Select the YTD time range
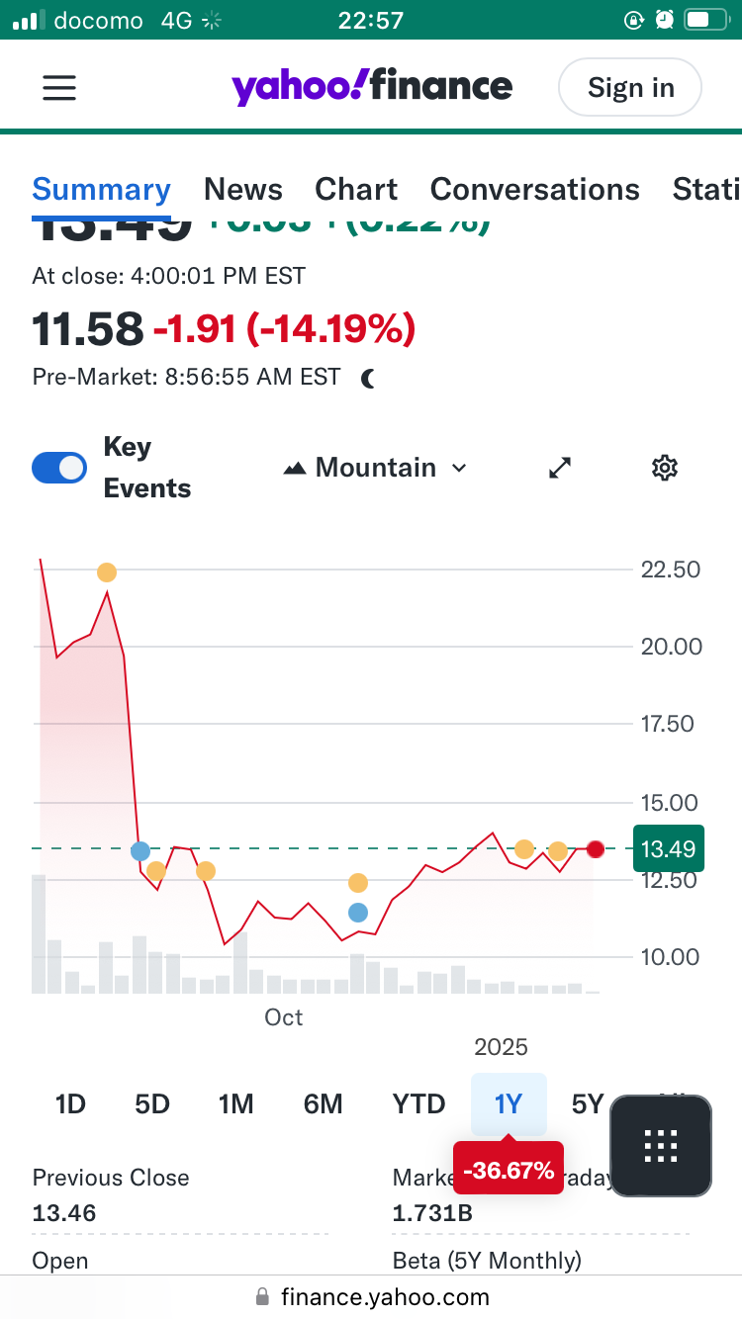The image size is (742, 1319). 418,1103
